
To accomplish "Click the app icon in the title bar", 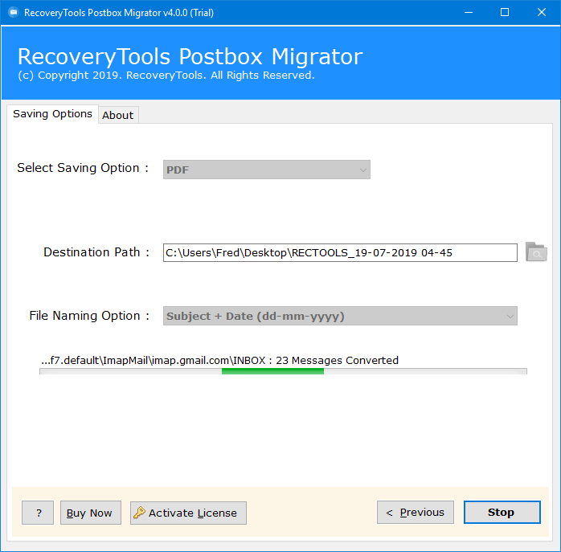I will coord(13,13).
